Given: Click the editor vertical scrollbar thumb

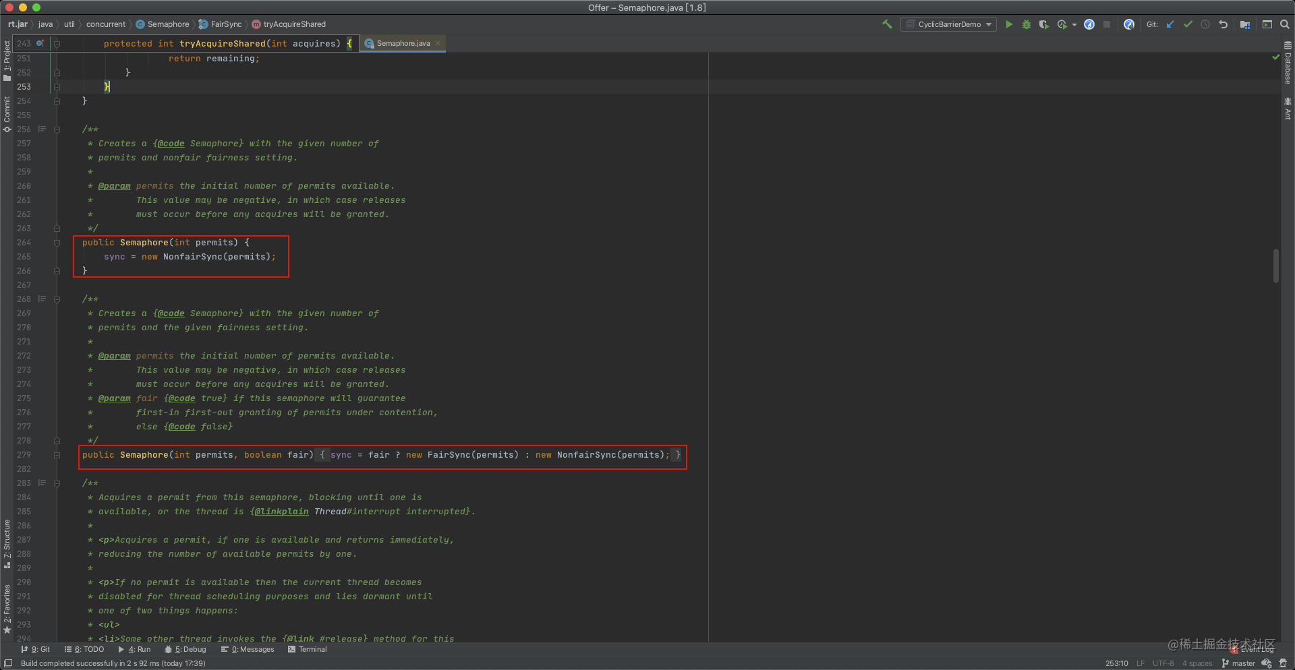Looking at the screenshot, I should 1275,266.
